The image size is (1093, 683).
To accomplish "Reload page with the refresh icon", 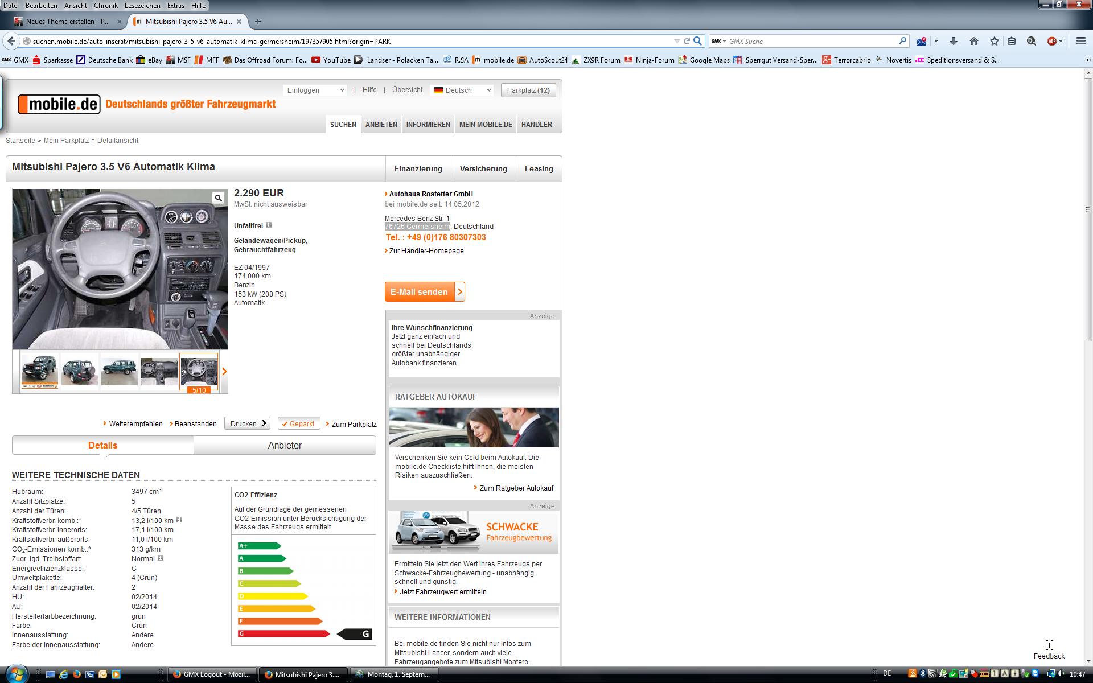I will tap(687, 41).
